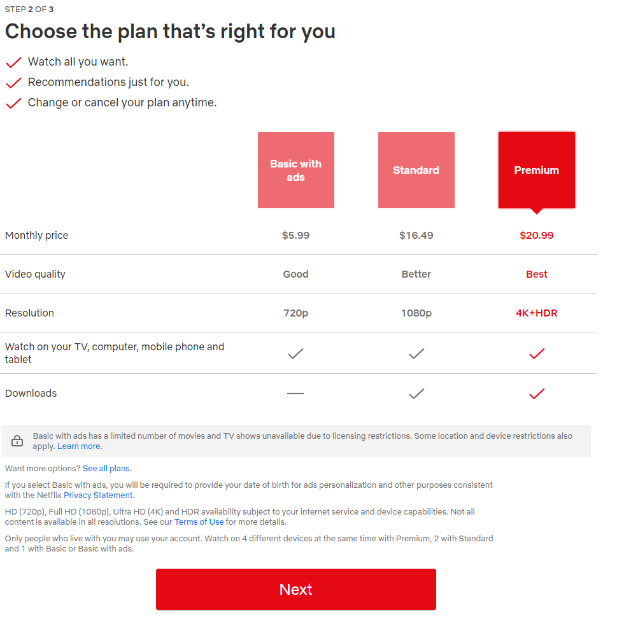Click the 4K+HDR resolution cell

536,313
